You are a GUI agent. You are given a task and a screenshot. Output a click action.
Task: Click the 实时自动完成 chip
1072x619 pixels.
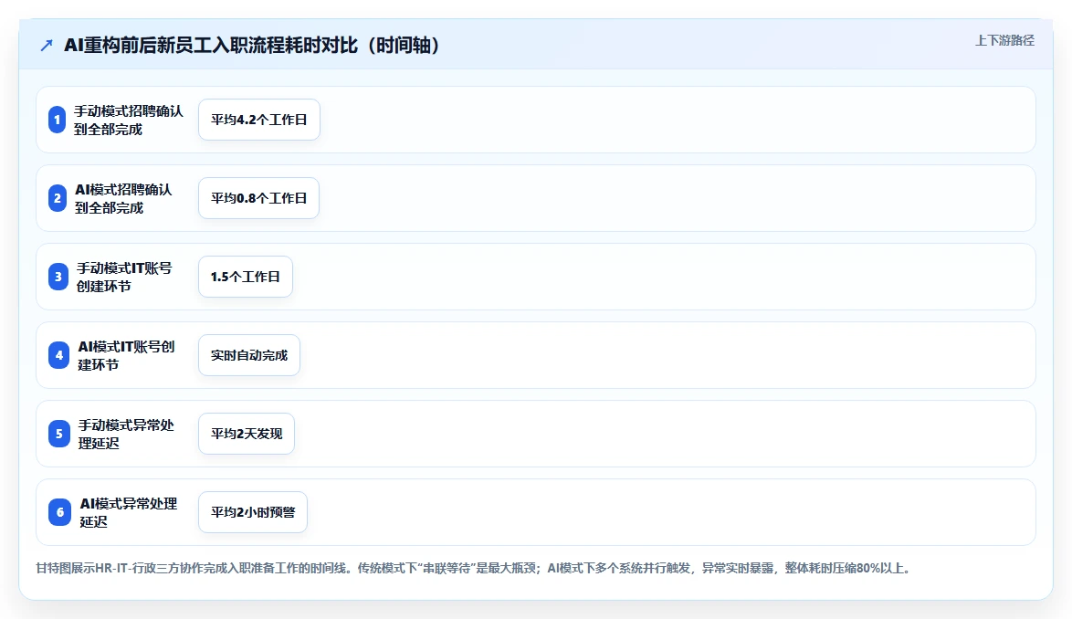pyautogui.click(x=249, y=355)
